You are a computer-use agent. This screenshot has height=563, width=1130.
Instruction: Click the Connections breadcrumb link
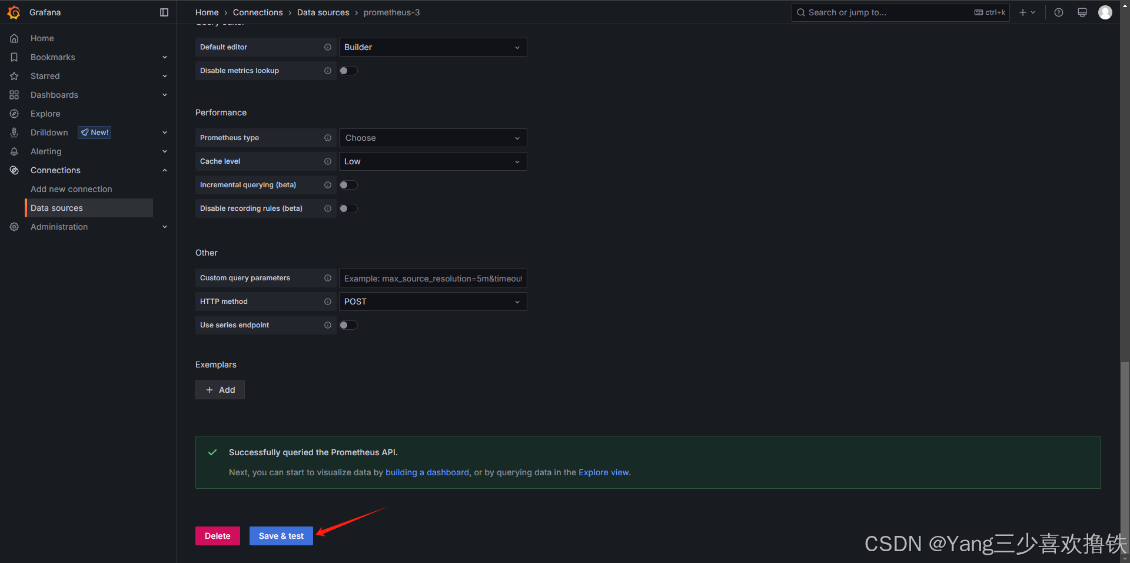coord(258,12)
